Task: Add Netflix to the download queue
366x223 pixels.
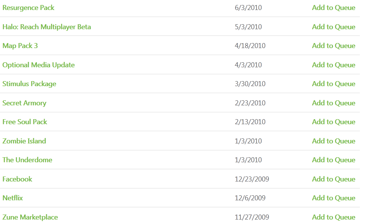Action: (x=333, y=198)
